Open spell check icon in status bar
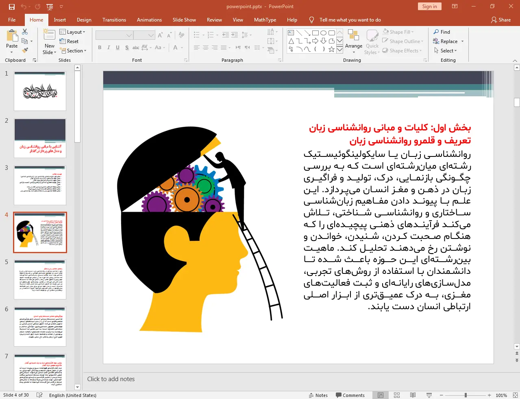 39,395
